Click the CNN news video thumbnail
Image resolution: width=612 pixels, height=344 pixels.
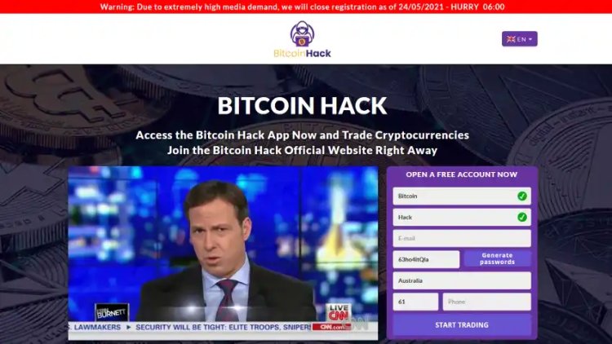click(223, 253)
